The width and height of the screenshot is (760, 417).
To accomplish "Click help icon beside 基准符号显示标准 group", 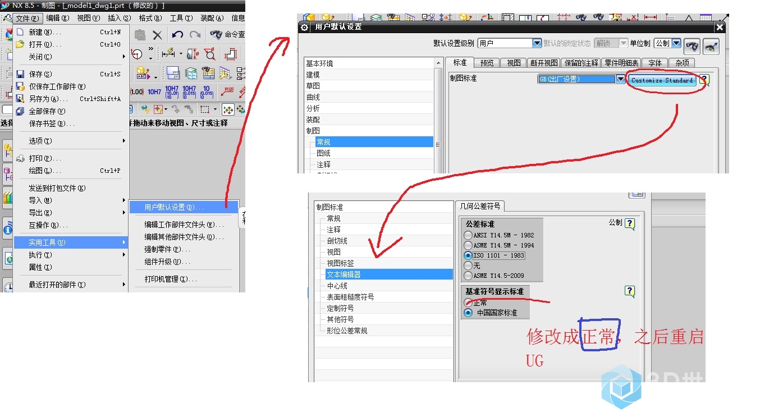I will coord(630,291).
